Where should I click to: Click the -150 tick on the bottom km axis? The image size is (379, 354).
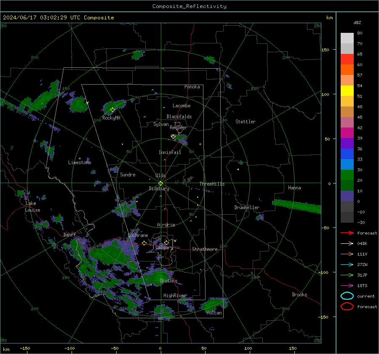(x=25, y=348)
